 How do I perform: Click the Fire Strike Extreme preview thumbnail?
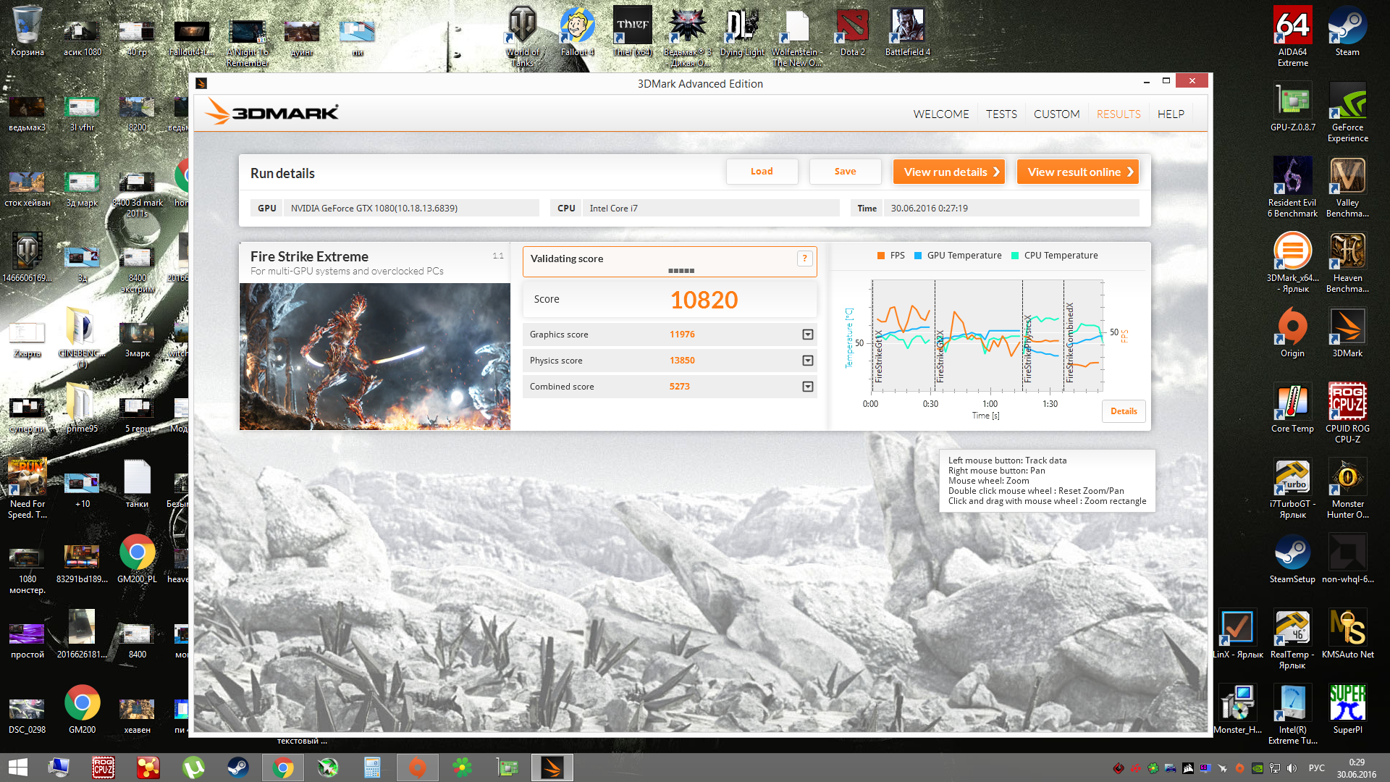coord(374,356)
